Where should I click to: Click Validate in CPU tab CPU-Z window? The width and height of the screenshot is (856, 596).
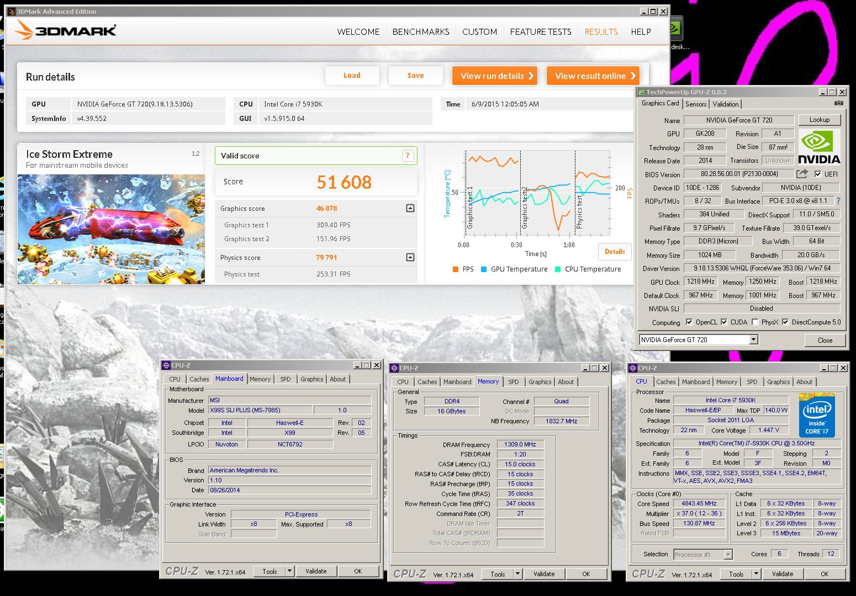pyautogui.click(x=783, y=574)
